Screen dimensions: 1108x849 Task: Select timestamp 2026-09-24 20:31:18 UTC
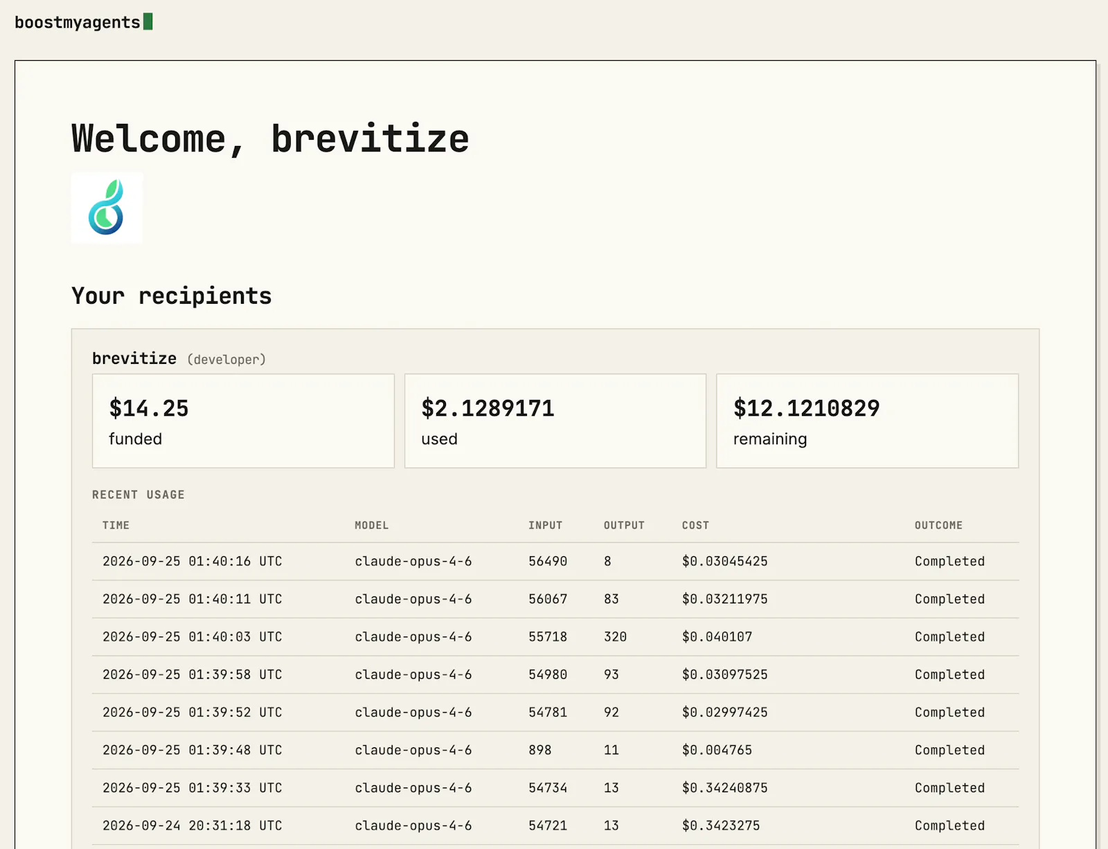pyautogui.click(x=193, y=825)
